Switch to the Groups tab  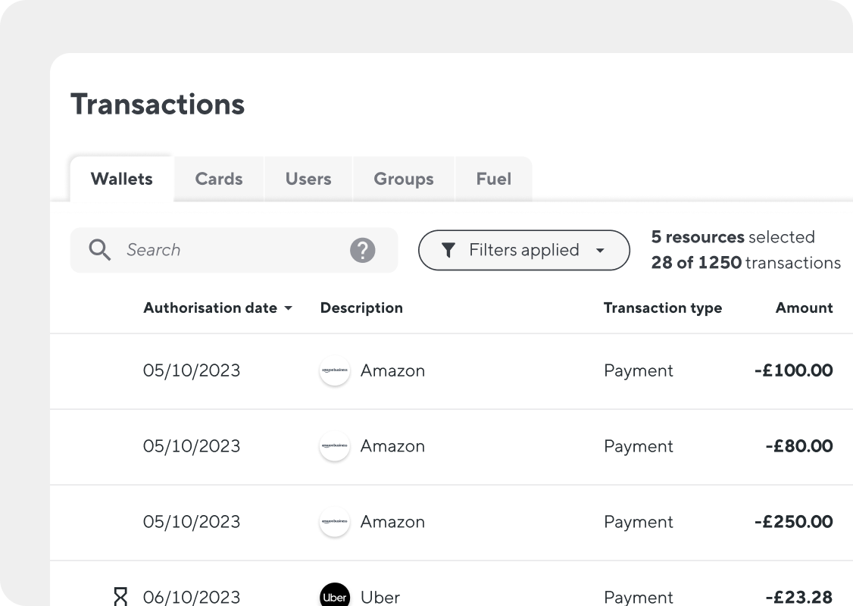(403, 179)
